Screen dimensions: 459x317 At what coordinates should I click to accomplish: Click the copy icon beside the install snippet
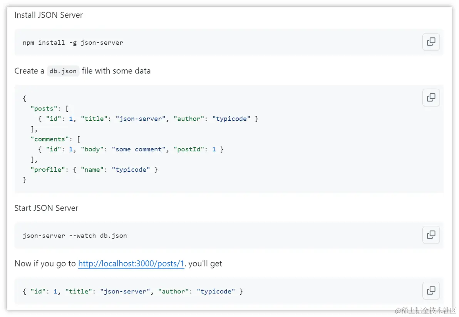[431, 42]
